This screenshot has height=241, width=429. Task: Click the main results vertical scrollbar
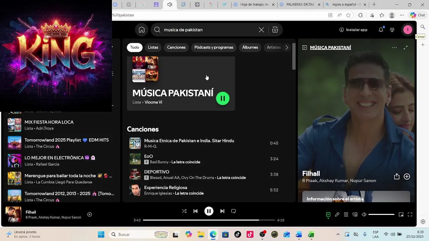pos(294,56)
